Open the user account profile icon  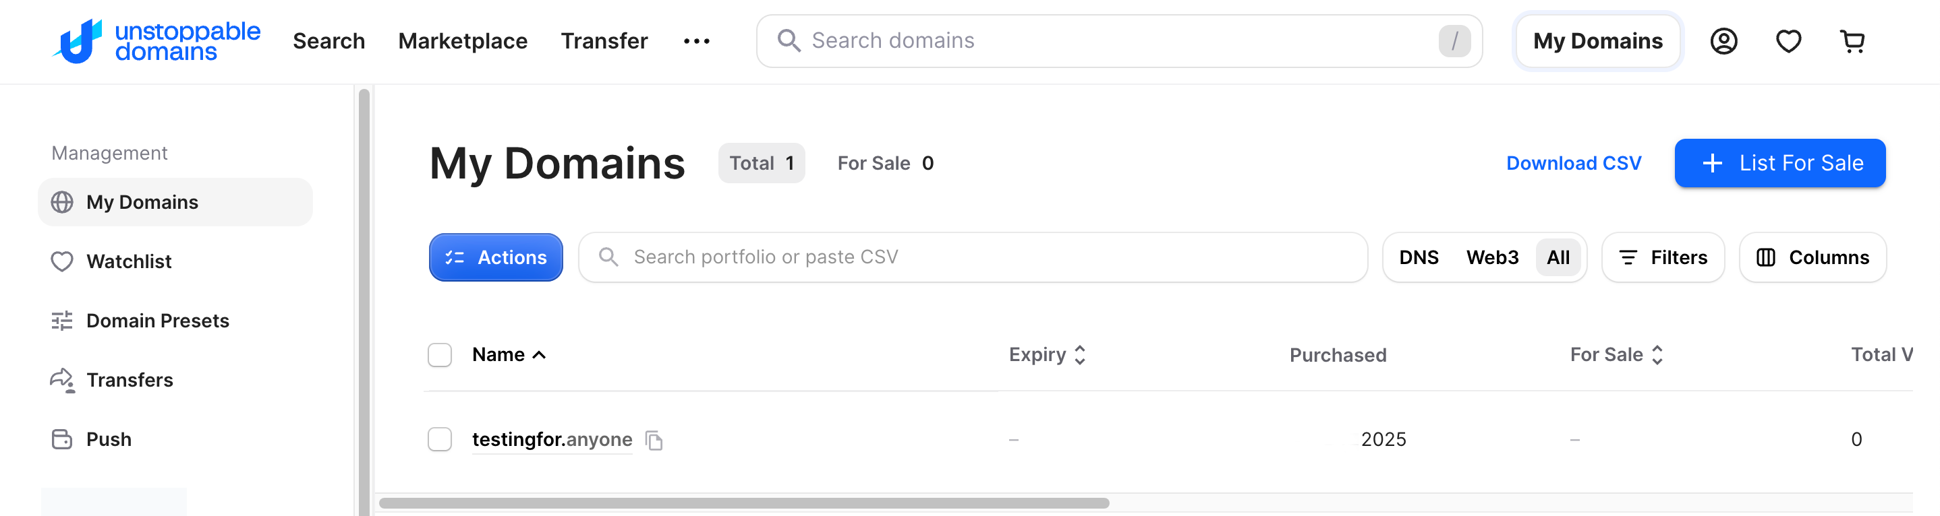(1723, 40)
